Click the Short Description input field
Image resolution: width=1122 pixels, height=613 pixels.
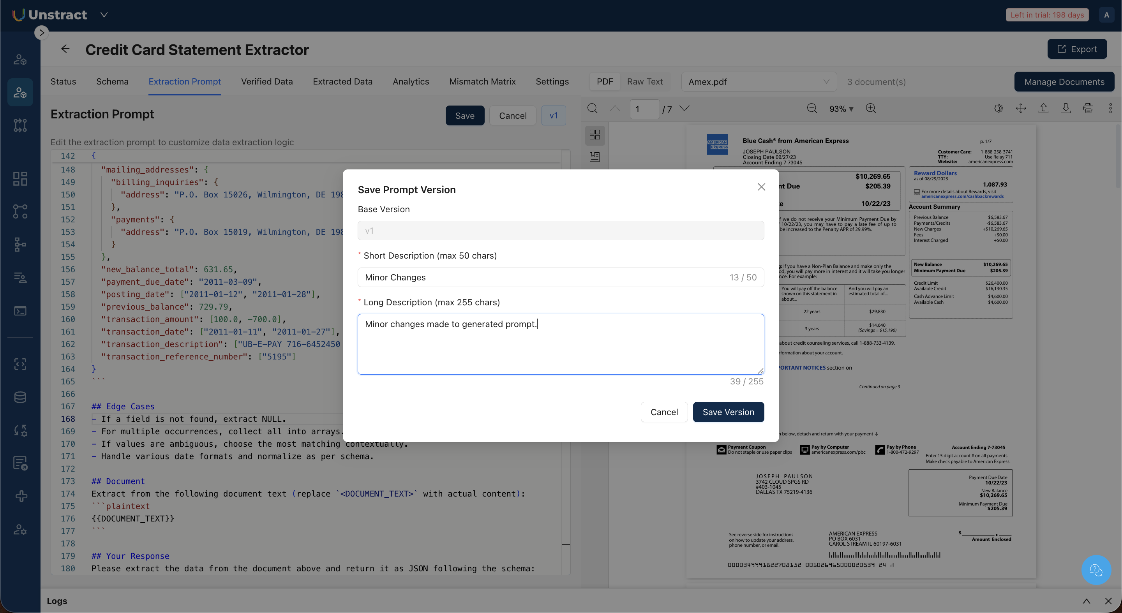[x=545, y=277]
